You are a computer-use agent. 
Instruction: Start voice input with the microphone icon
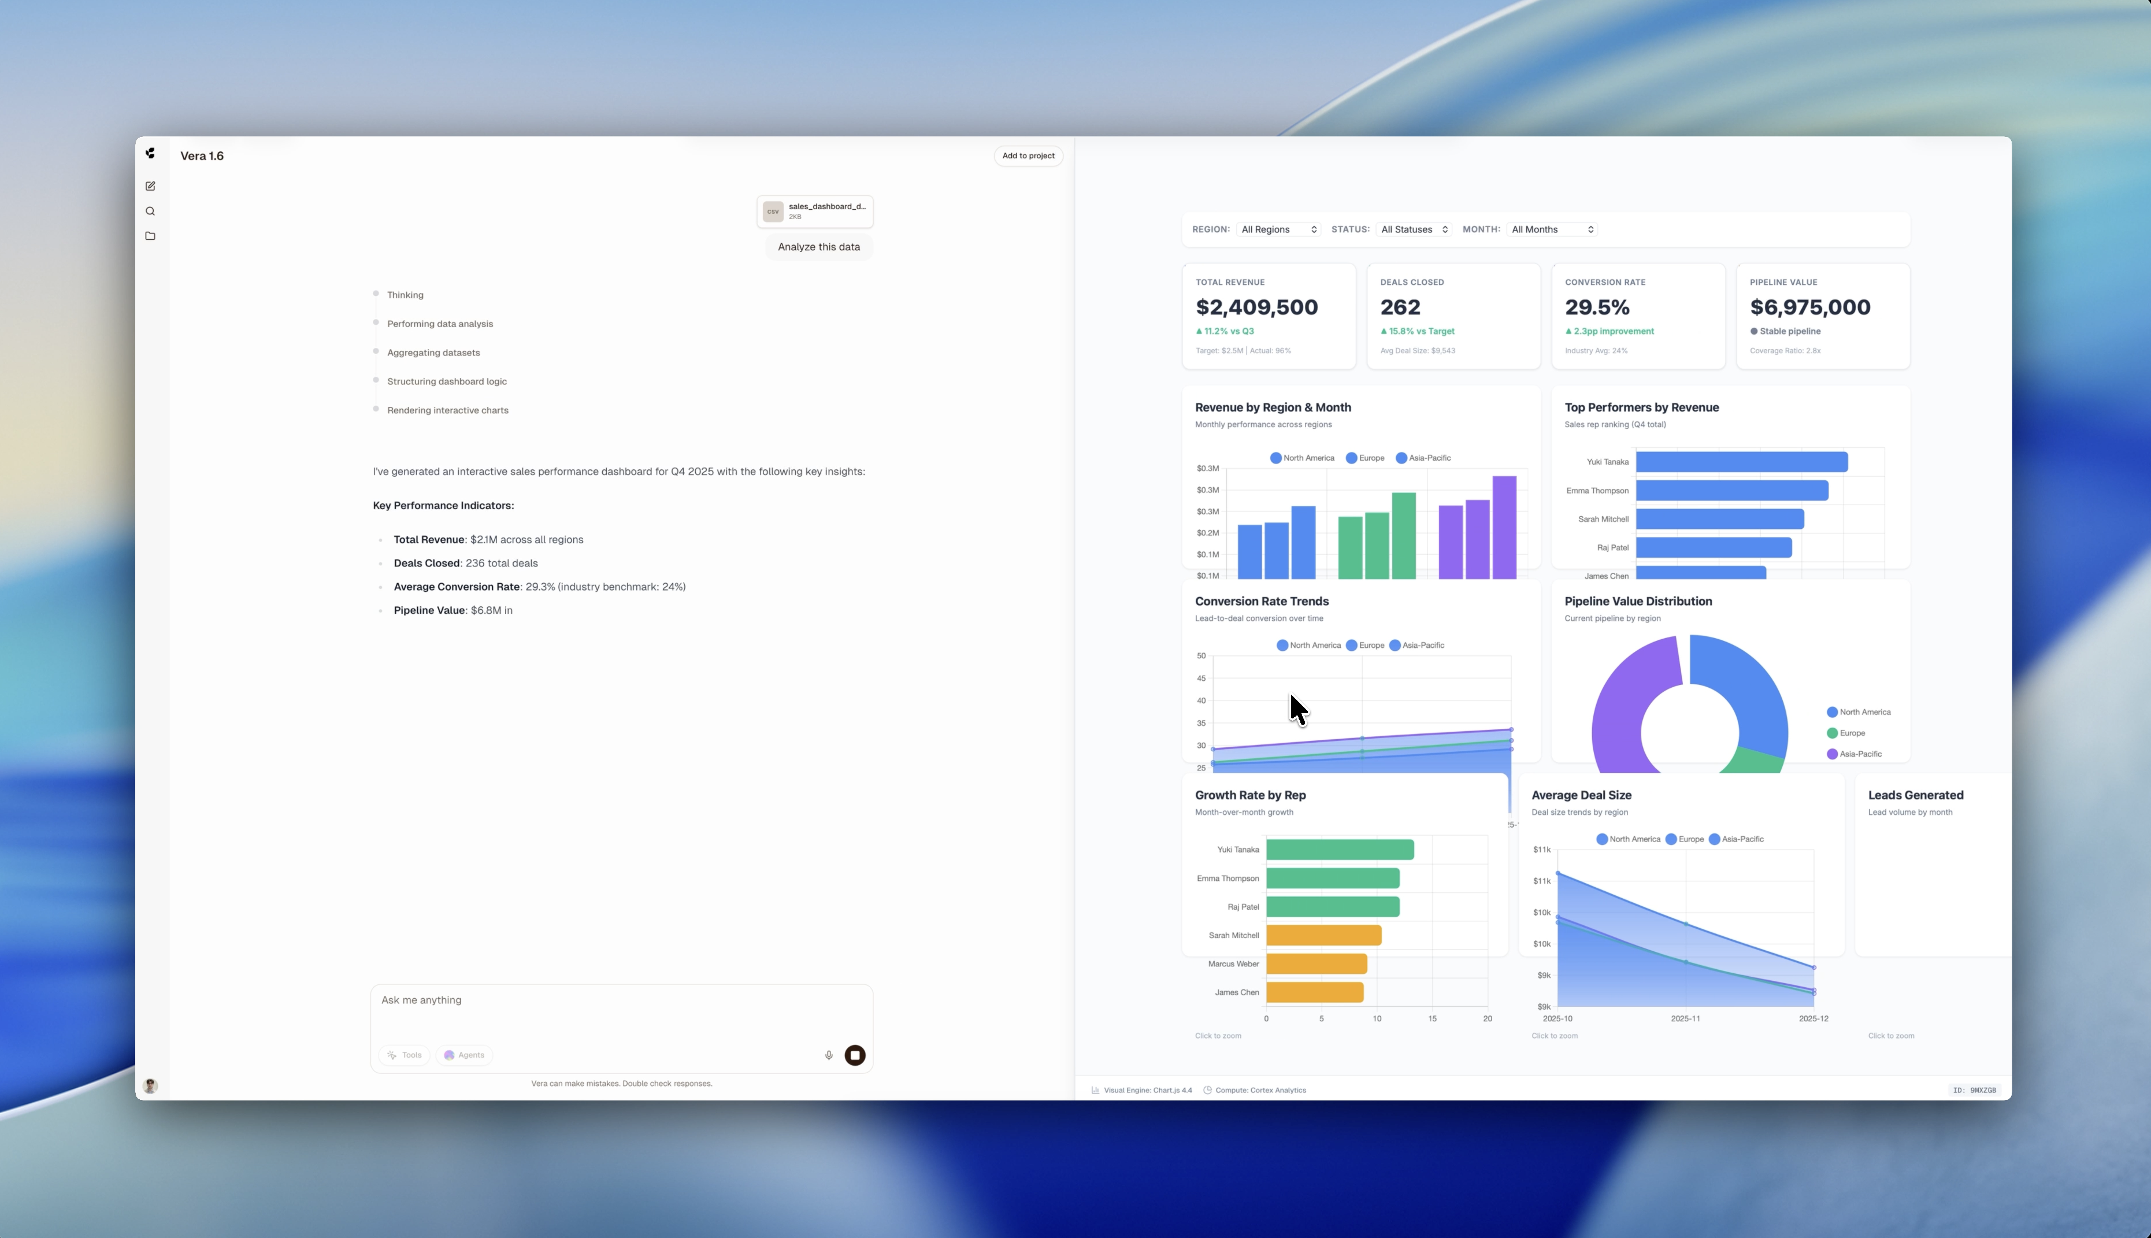pyautogui.click(x=829, y=1054)
